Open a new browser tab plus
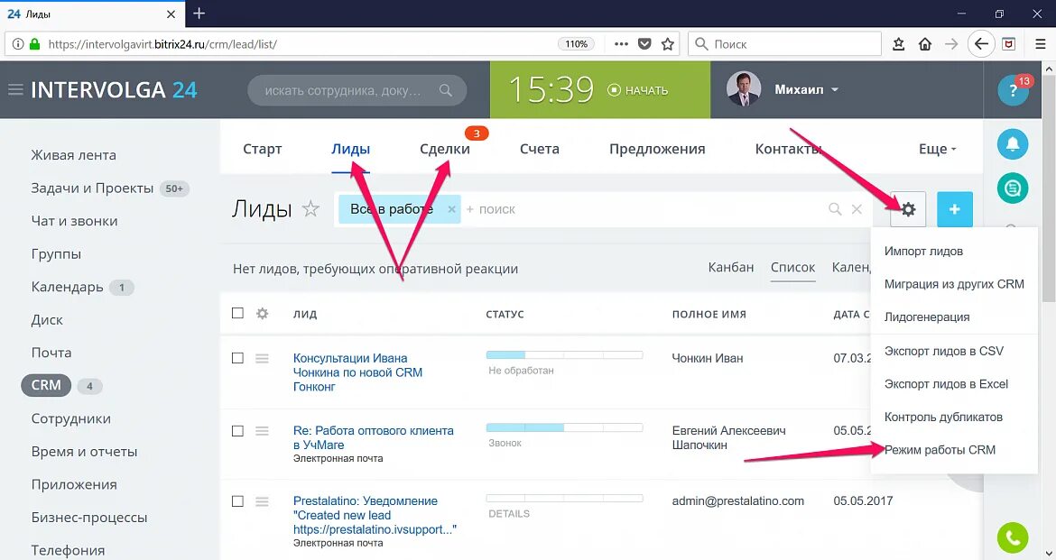The image size is (1056, 560). point(199,14)
